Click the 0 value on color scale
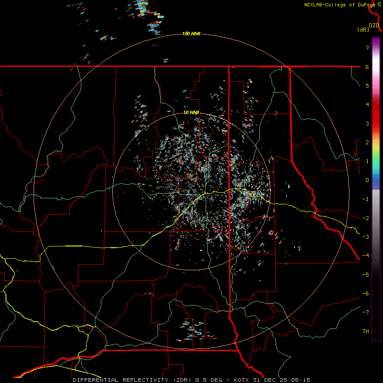Viewport: 383px width, 383px height. click(367, 180)
